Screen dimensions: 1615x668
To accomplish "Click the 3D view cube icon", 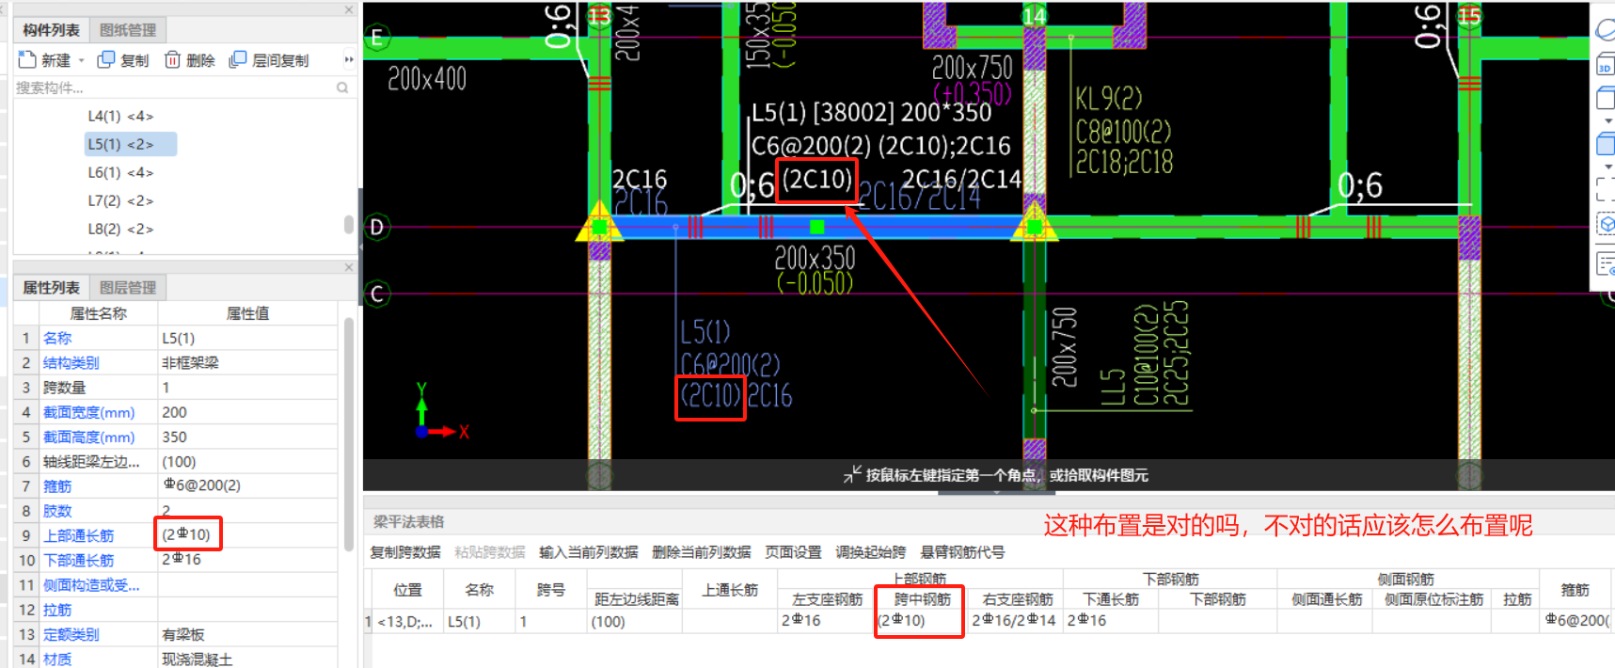I will pos(1605,66).
